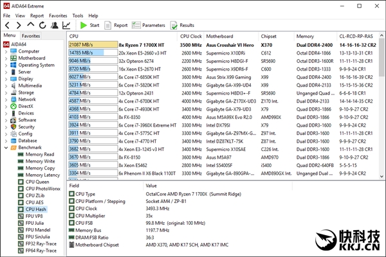Select the Database icon in the tree
The height and width of the screenshot is (257, 386).
[x=14, y=141]
